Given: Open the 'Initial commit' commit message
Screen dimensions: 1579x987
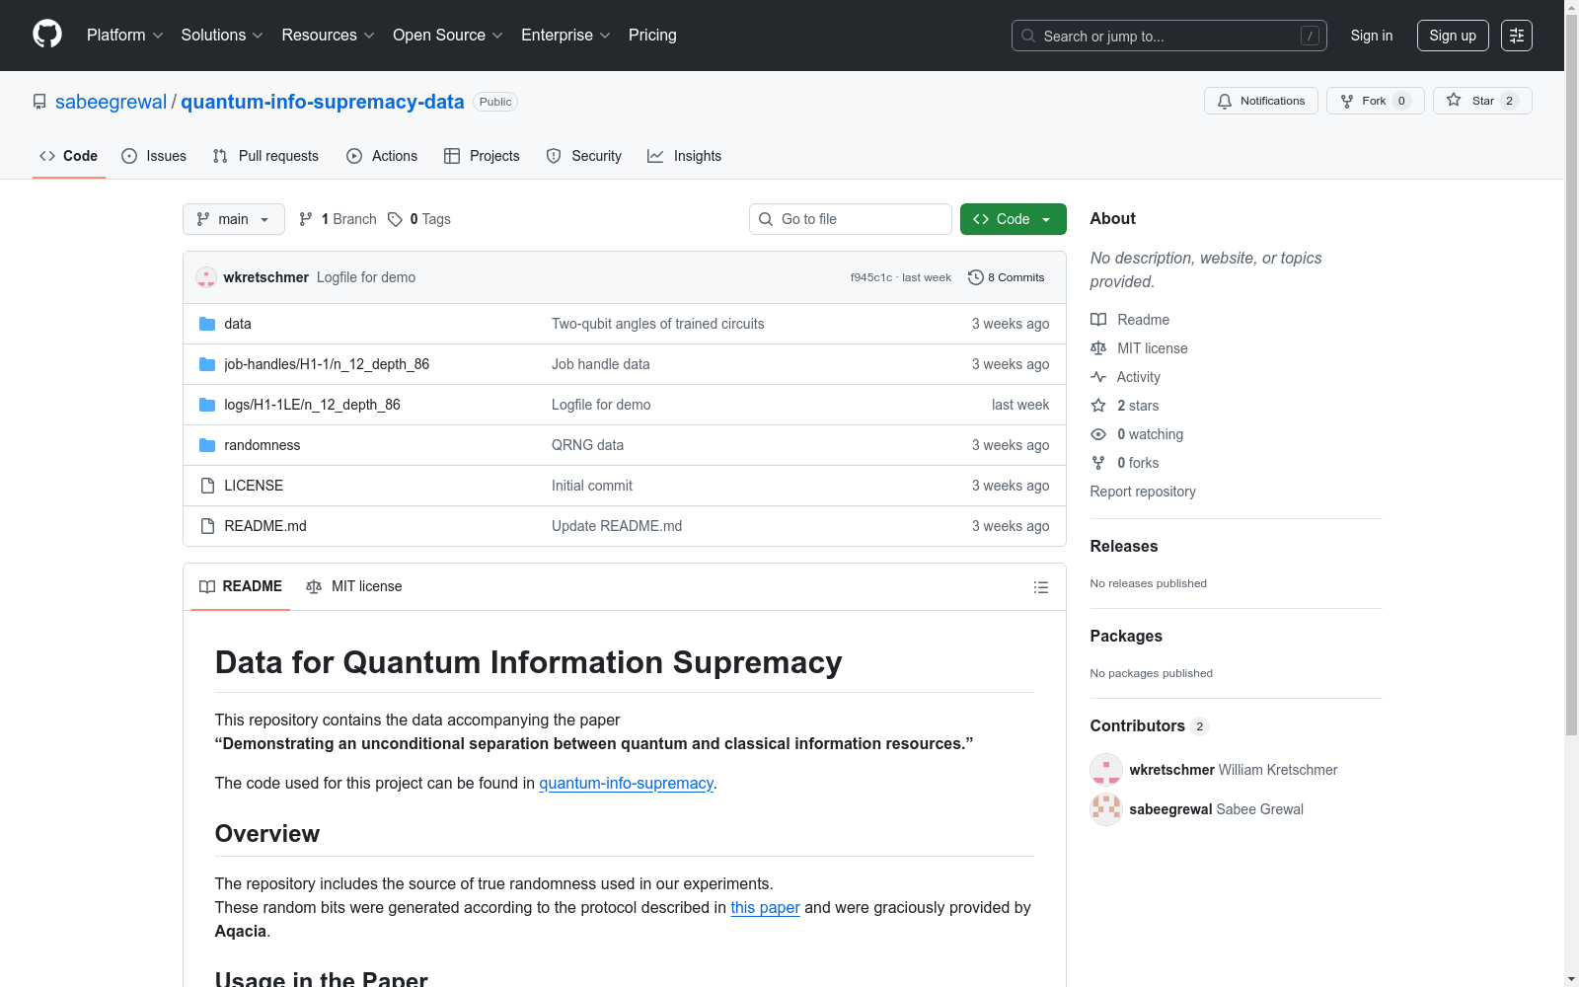Looking at the screenshot, I should coord(592,486).
